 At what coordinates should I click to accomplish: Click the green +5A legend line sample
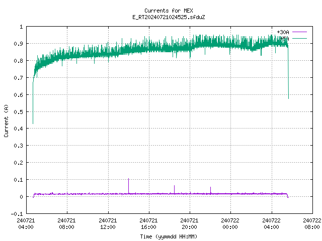[x=299, y=38]
